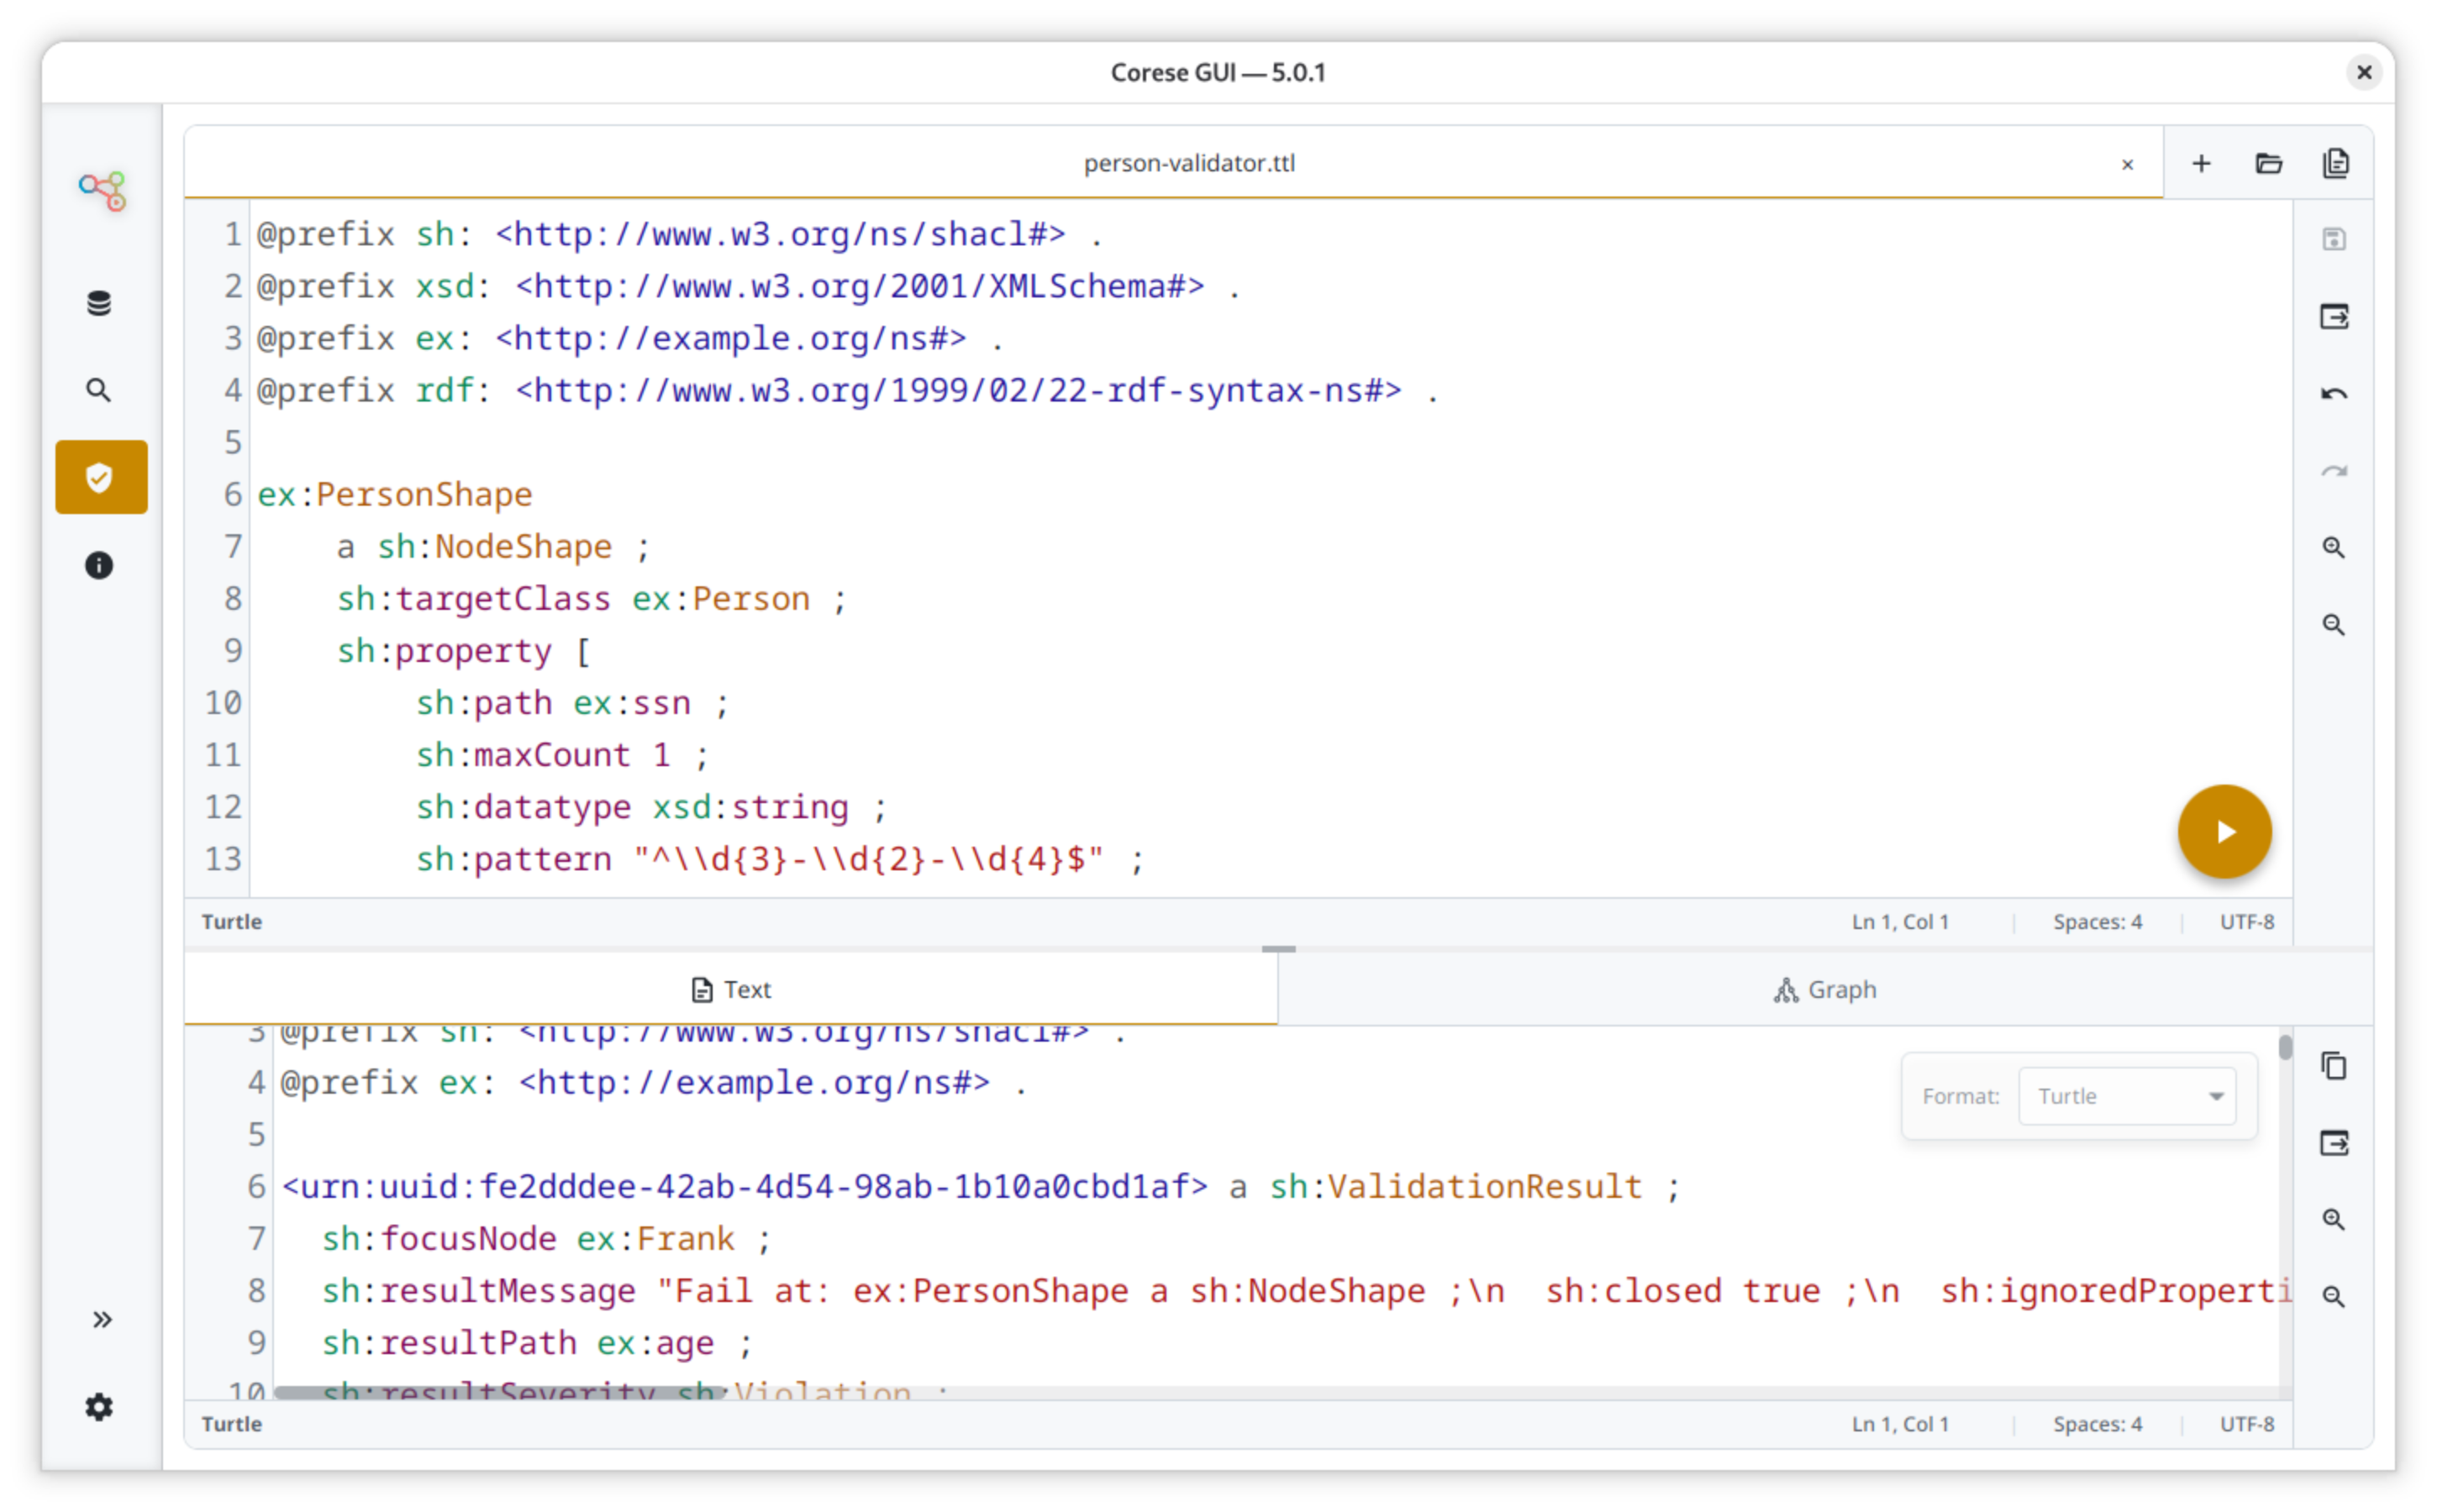The width and height of the screenshot is (2437, 1512).
Task: Click the editor status 'Spaces: 4'
Action: pos(2097,921)
